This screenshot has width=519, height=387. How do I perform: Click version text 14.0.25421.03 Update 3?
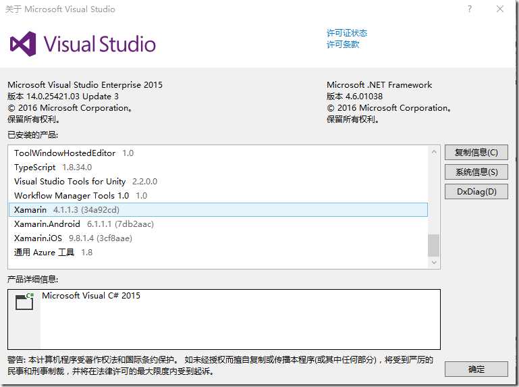63,97
